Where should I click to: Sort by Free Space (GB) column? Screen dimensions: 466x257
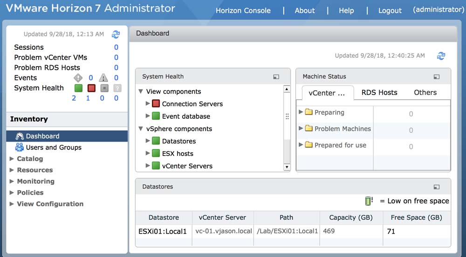point(416,217)
